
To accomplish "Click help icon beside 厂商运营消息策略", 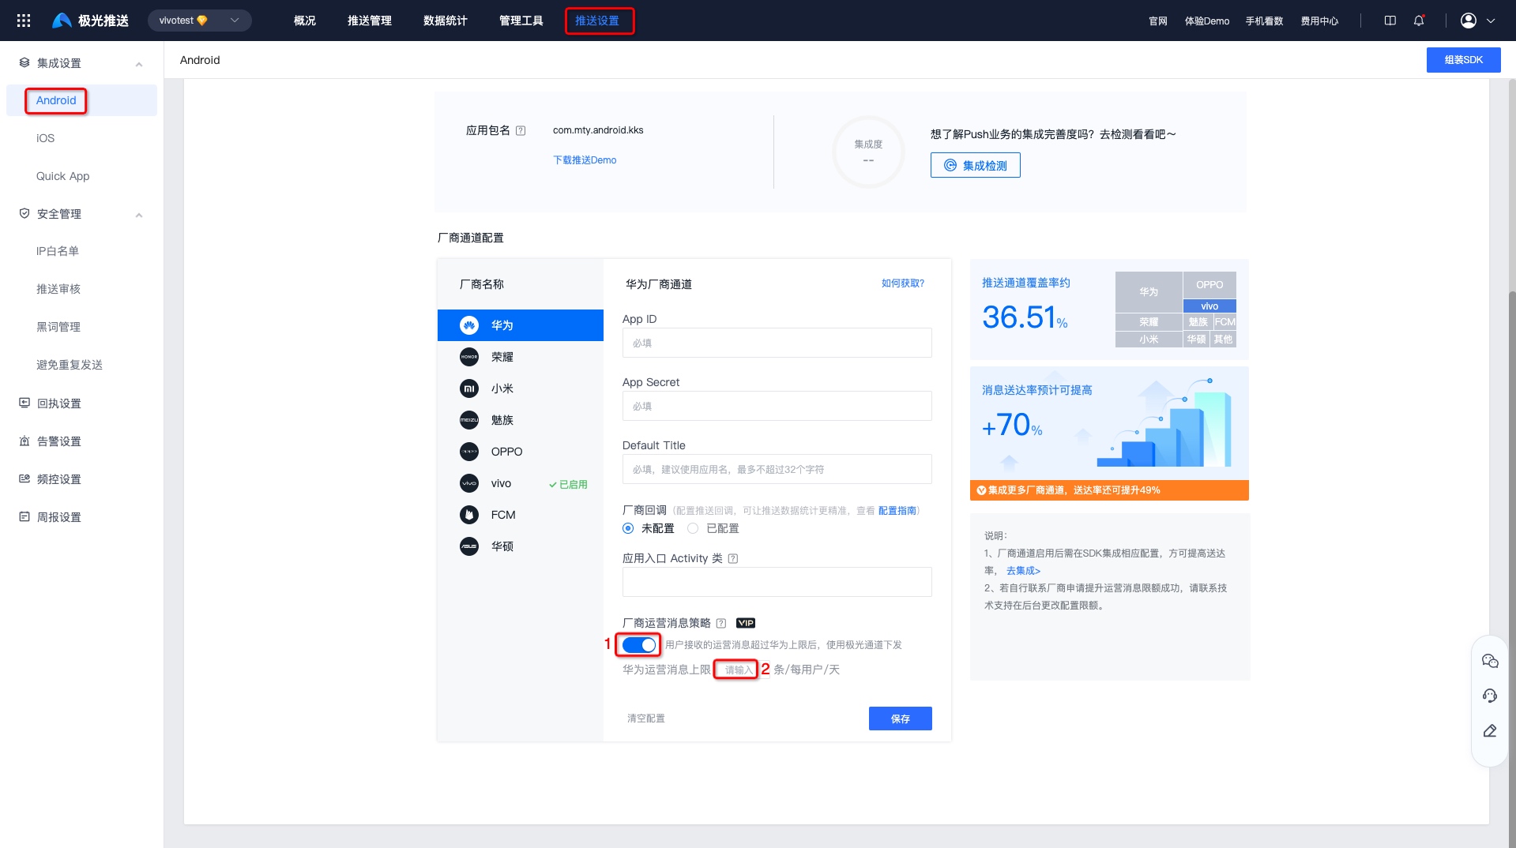I will point(720,624).
